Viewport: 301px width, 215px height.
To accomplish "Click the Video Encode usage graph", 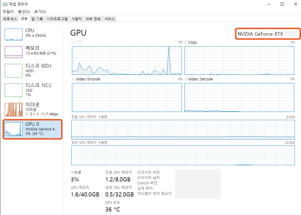I will tap(127, 97).
